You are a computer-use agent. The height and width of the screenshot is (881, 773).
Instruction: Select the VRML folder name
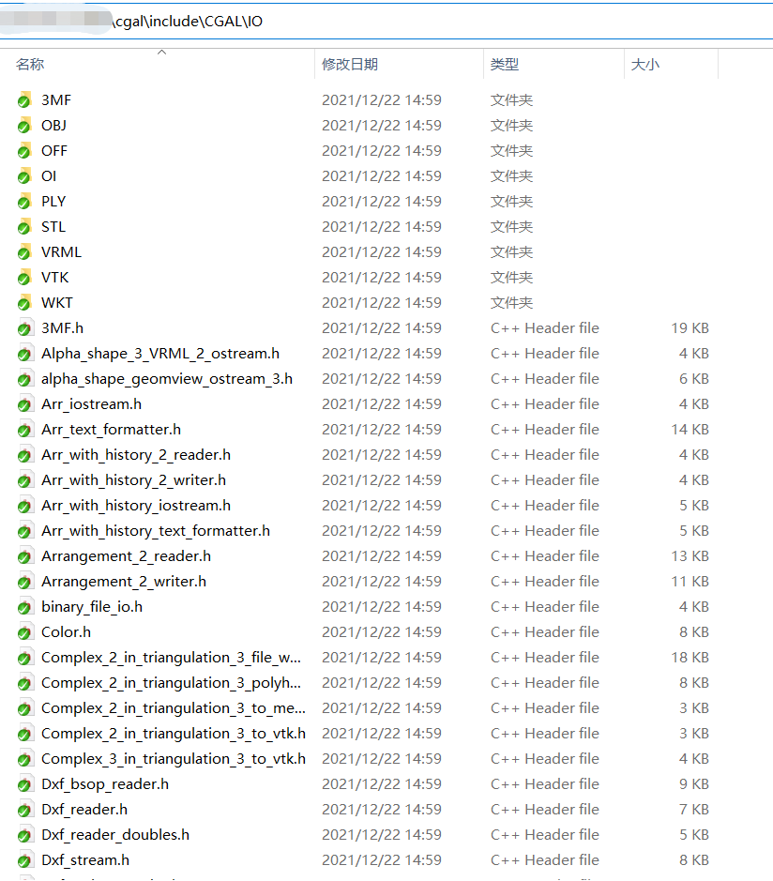(x=61, y=251)
